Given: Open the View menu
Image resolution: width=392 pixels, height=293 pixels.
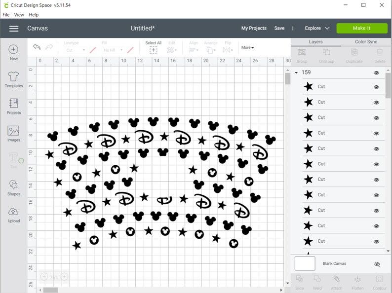Looking at the screenshot, I should 19,15.
